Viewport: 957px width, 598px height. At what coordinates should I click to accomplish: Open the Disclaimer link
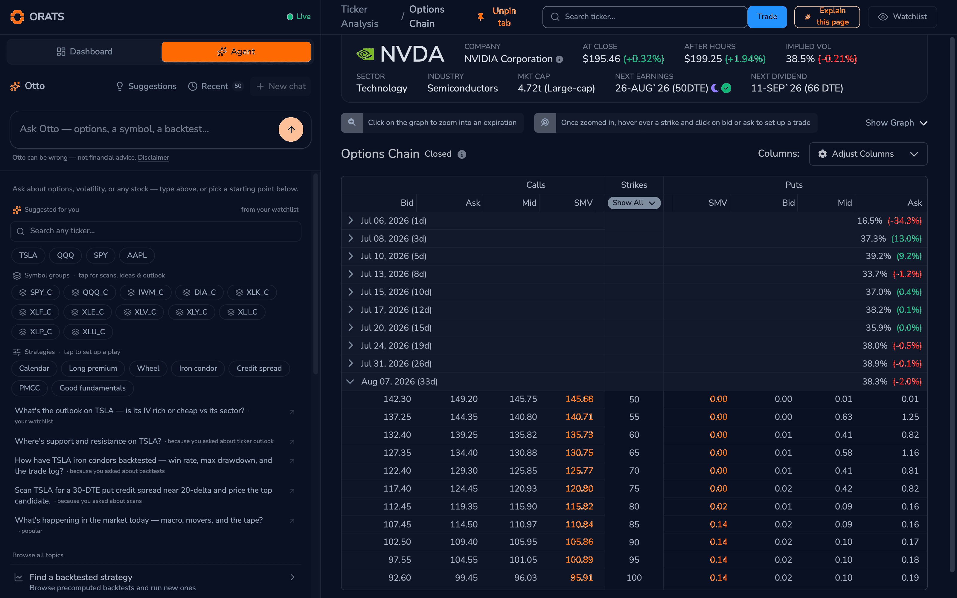tap(153, 157)
